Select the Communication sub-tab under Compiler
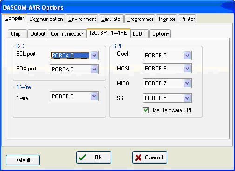Screen dimensions: 235x171 (67, 34)
